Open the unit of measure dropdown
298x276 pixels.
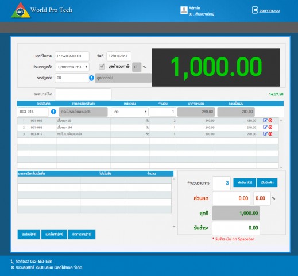pyautogui.click(x=130, y=112)
